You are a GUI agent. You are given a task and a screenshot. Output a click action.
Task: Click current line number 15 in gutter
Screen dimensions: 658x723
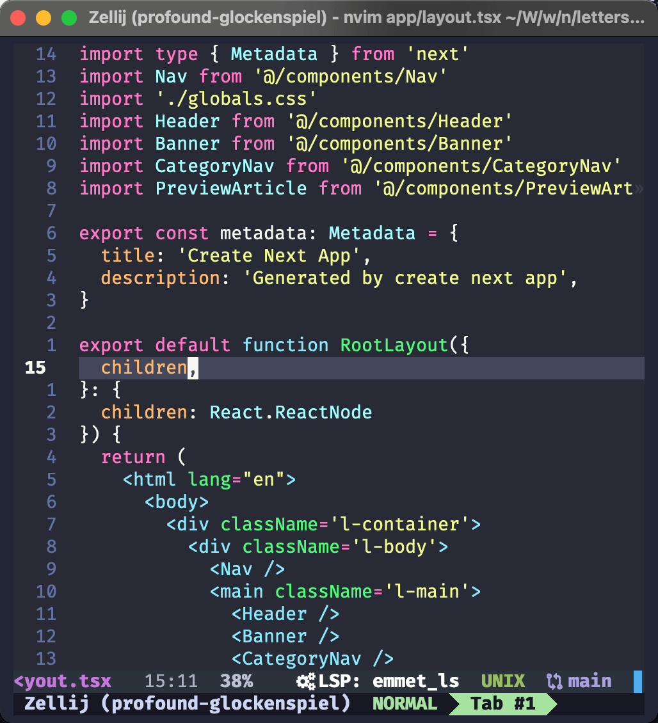pyautogui.click(x=35, y=368)
